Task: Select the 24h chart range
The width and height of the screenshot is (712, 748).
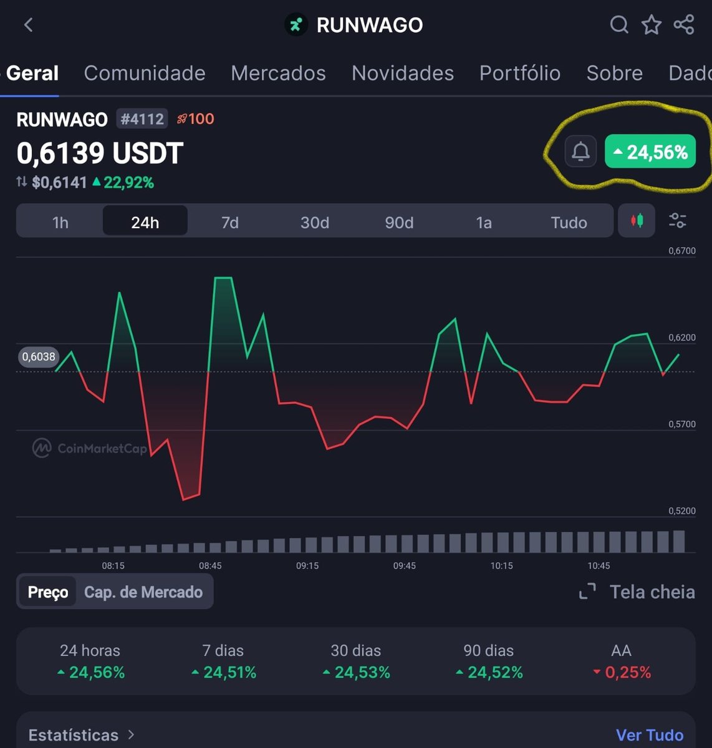Action: tap(145, 221)
